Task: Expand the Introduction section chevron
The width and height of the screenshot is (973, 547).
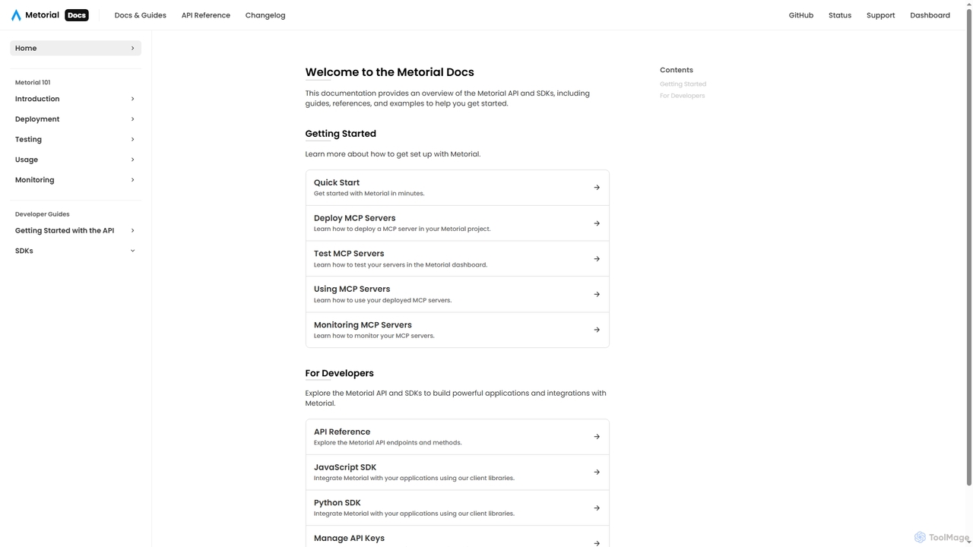Action: point(132,99)
